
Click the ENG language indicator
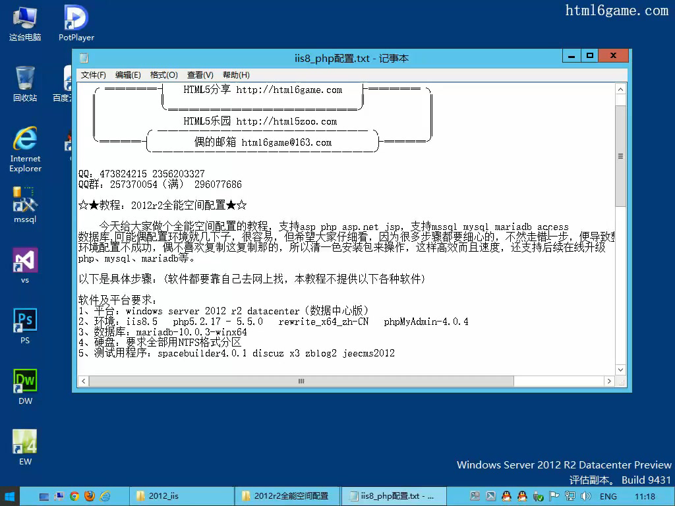(608, 497)
